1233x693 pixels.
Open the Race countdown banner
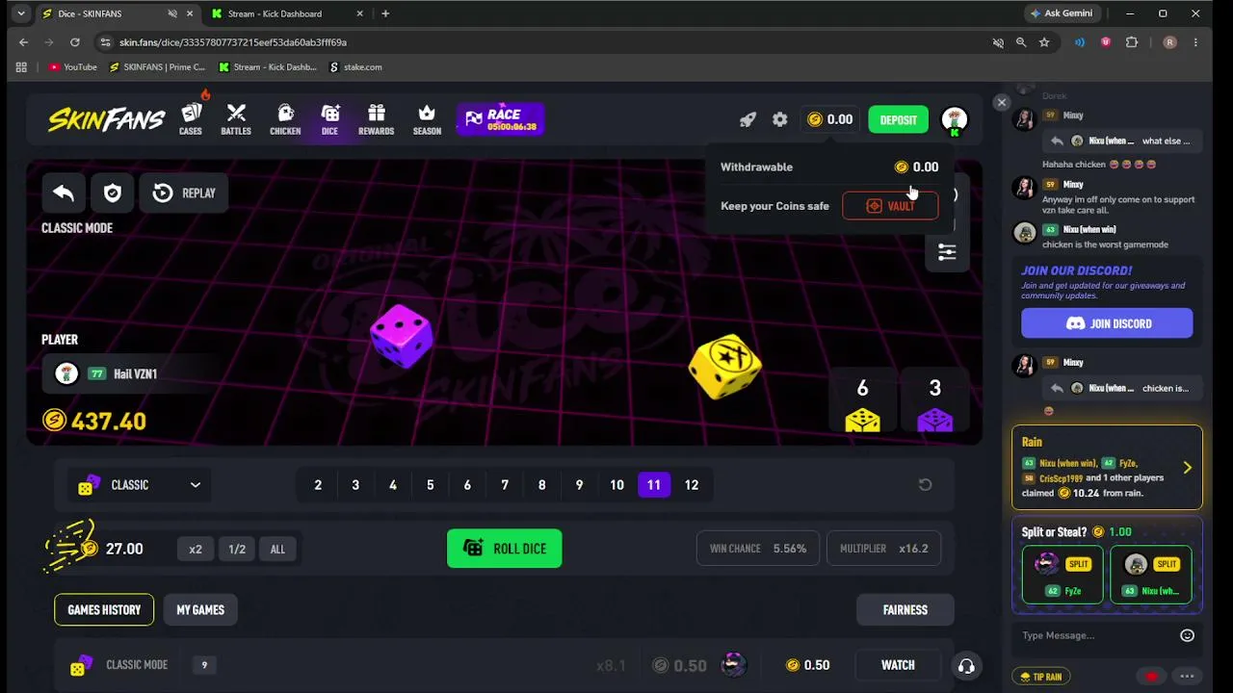tap(501, 119)
